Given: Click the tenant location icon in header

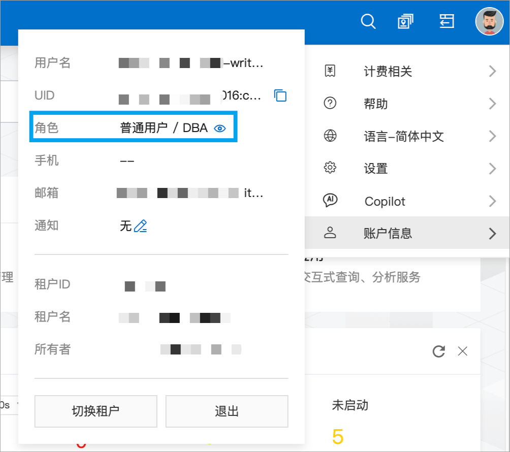Looking at the screenshot, I should [x=405, y=21].
